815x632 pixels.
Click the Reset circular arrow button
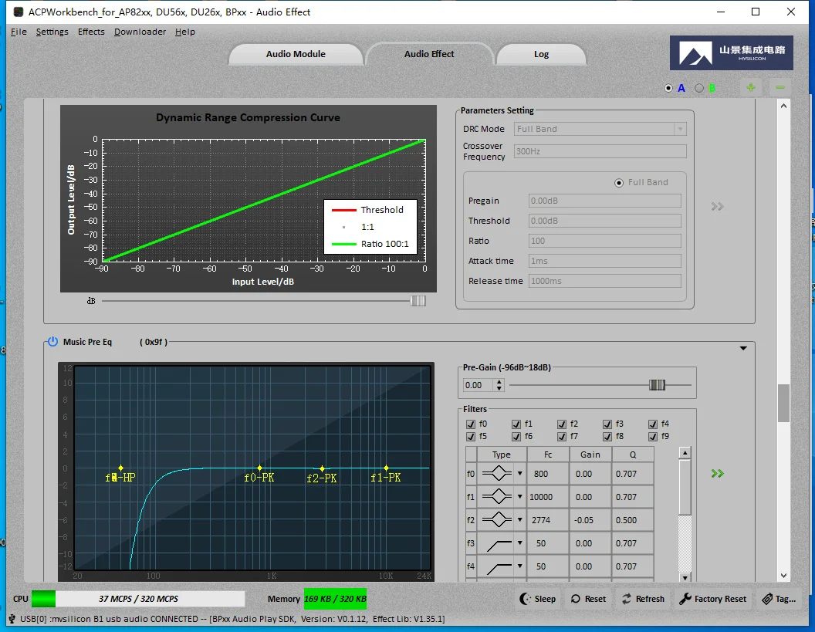(588, 599)
